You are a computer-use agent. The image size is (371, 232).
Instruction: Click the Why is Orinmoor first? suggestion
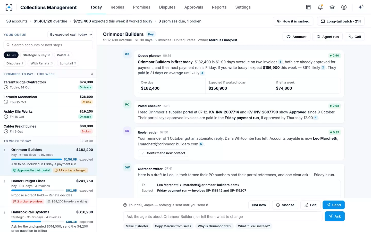(x=215, y=226)
